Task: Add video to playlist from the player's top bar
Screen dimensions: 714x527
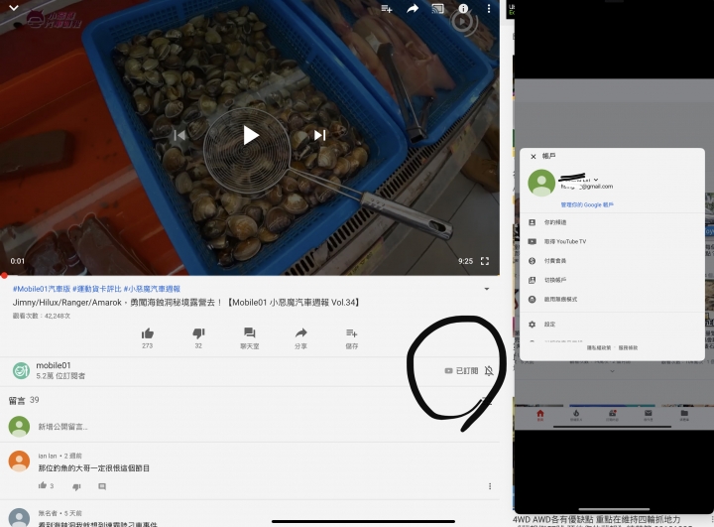Action: [386, 9]
